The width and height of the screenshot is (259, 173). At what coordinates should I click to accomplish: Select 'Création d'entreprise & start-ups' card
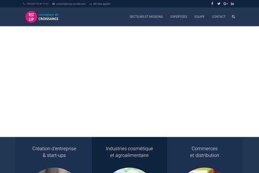coord(54,155)
